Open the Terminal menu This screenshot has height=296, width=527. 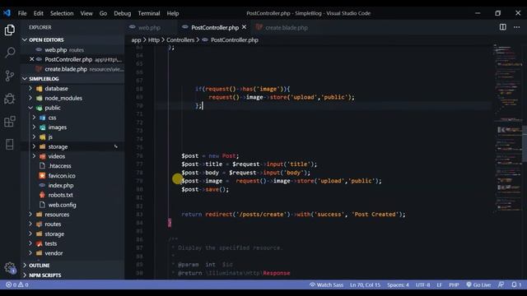[x=149, y=13]
